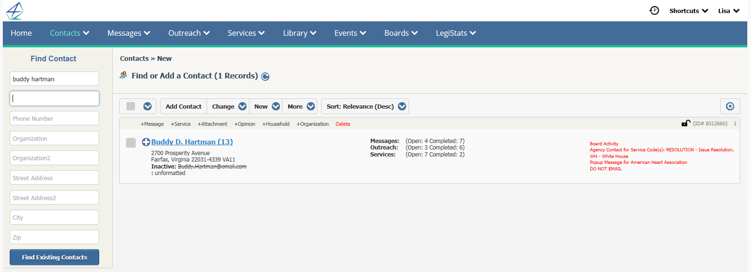Click the DO NOT EMAIL flag text
The height and width of the screenshot is (272, 751).
606,169
